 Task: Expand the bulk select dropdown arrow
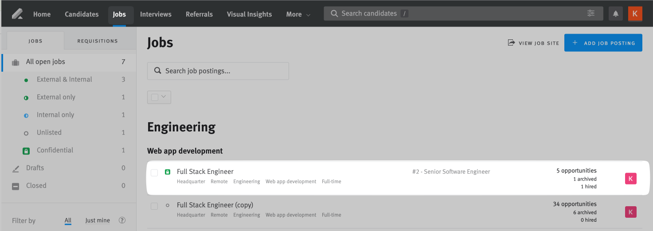point(164,96)
